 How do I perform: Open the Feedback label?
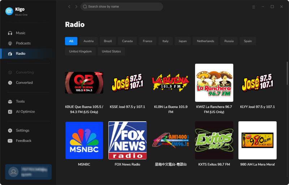(x=23, y=141)
